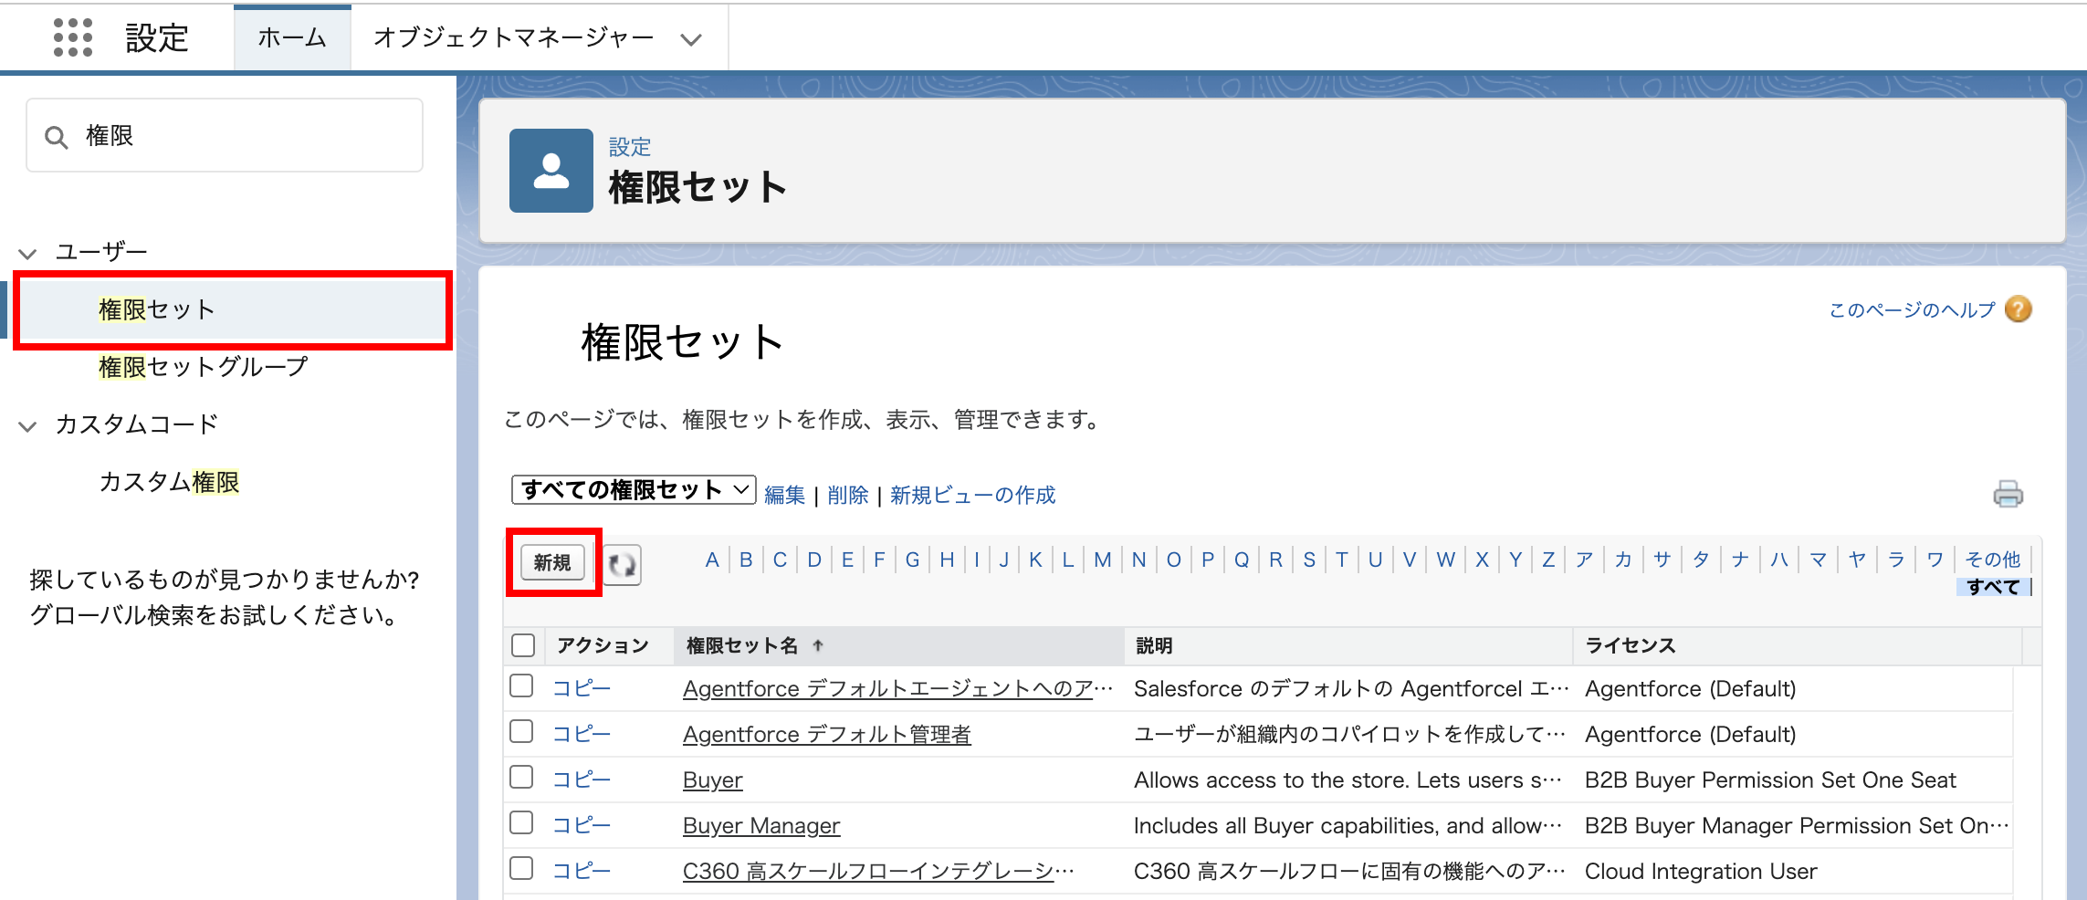
Task: Toggle the select-all checkbox in table header
Action: (x=523, y=645)
